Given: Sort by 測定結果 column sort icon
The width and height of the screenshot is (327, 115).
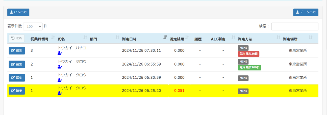Looking at the screenshot, I should pyautogui.click(x=187, y=38).
